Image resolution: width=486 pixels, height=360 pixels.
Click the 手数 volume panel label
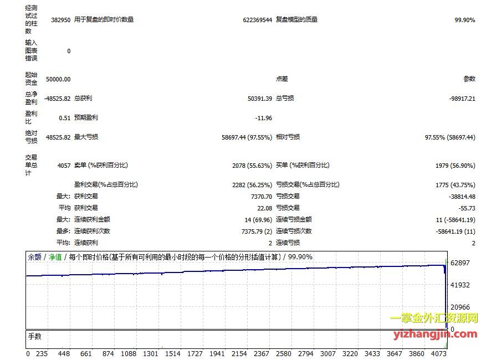click(x=34, y=336)
